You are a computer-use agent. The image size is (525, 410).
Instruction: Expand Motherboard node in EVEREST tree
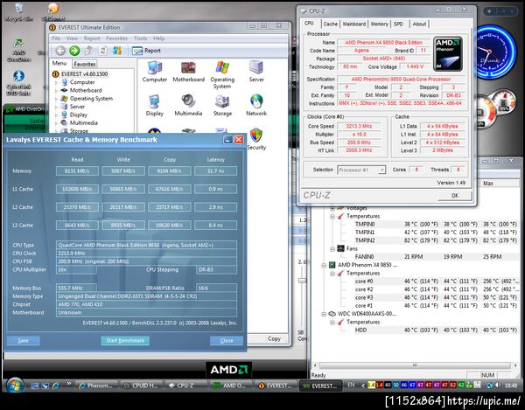pos(56,90)
